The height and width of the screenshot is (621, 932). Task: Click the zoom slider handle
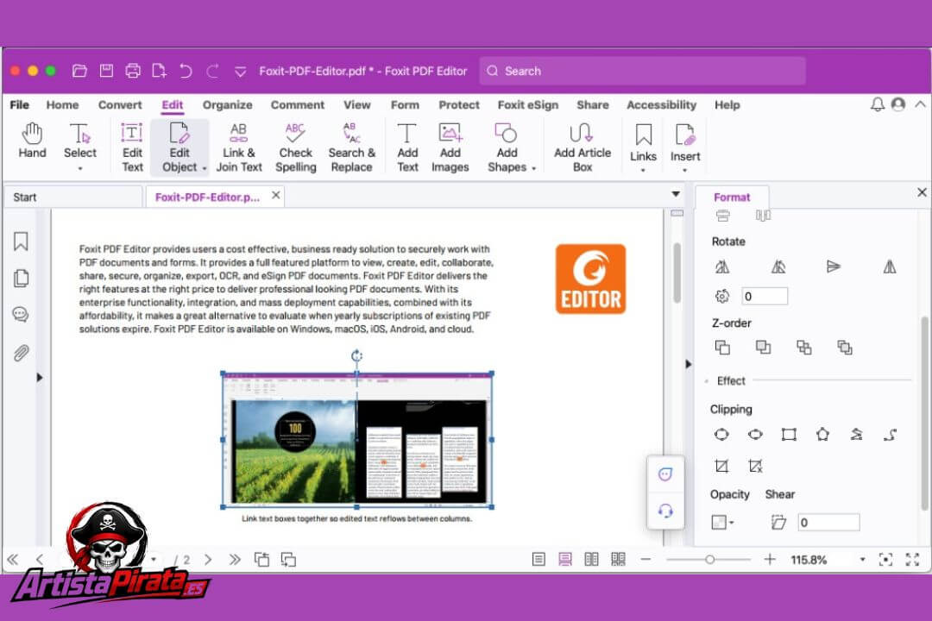point(709,559)
